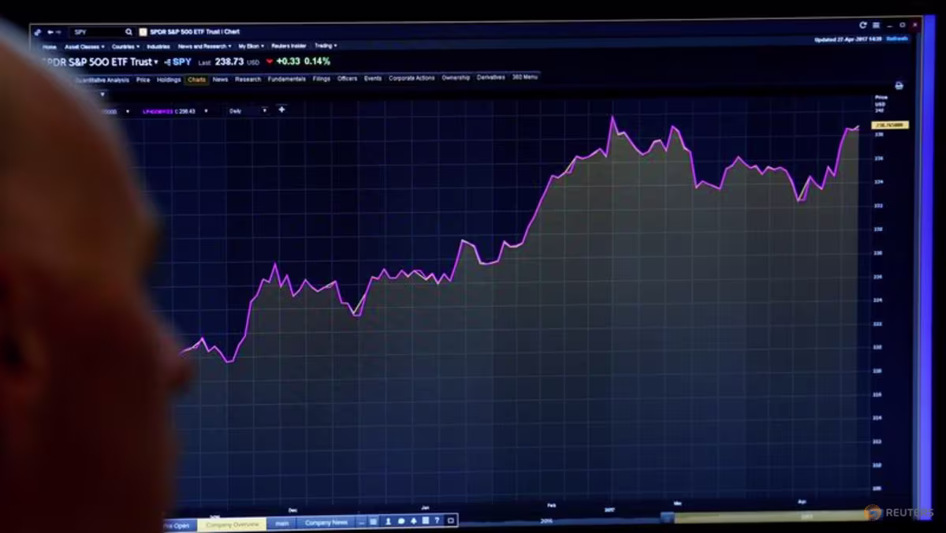The width and height of the screenshot is (946, 533).
Task: Open the Quantitative Analysis tab
Action: [102, 80]
